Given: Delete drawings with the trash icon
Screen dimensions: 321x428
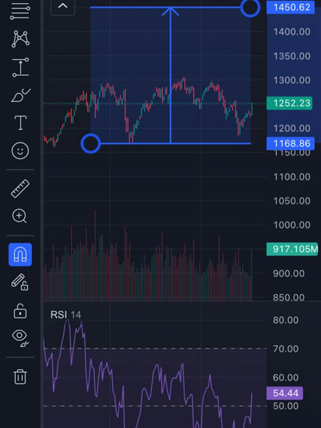Looking at the screenshot, I should click(x=20, y=377).
